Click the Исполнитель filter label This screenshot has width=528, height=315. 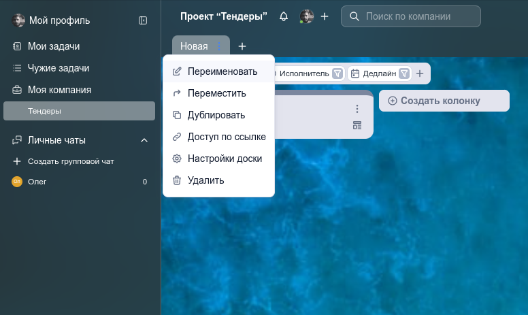tap(304, 73)
